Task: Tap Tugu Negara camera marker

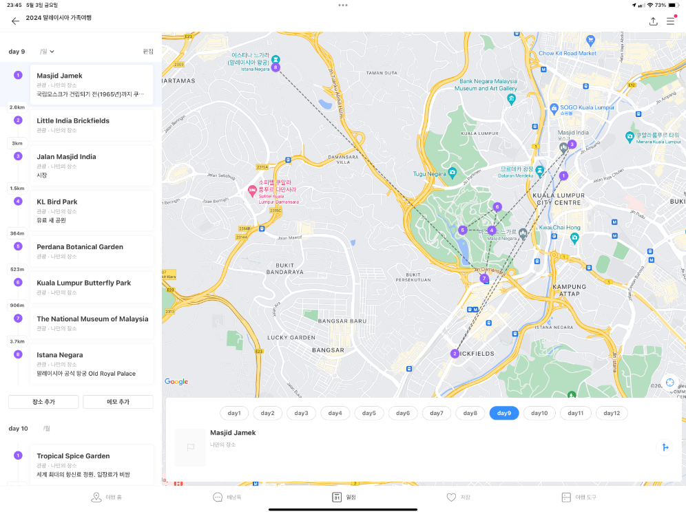Action: tap(453, 172)
